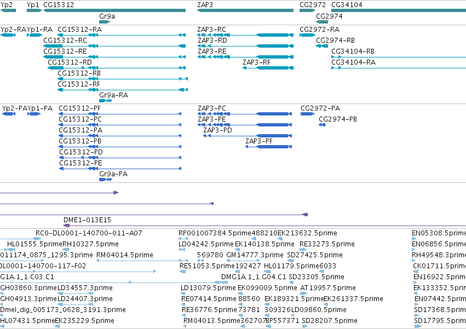Select transcript CG15312-RE
The width and height of the screenshot is (466, 329).
coord(114,57)
